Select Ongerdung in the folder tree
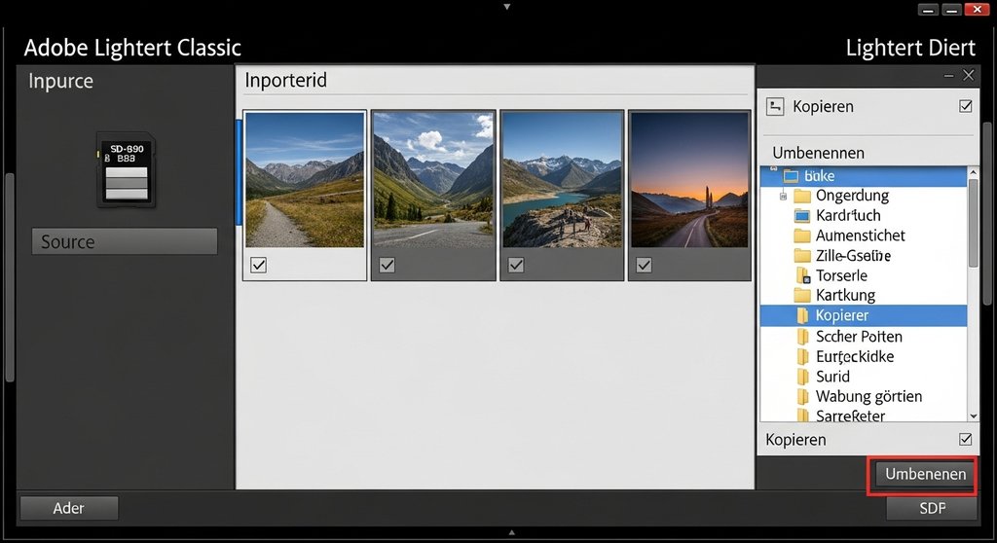997x543 pixels. [x=852, y=196]
